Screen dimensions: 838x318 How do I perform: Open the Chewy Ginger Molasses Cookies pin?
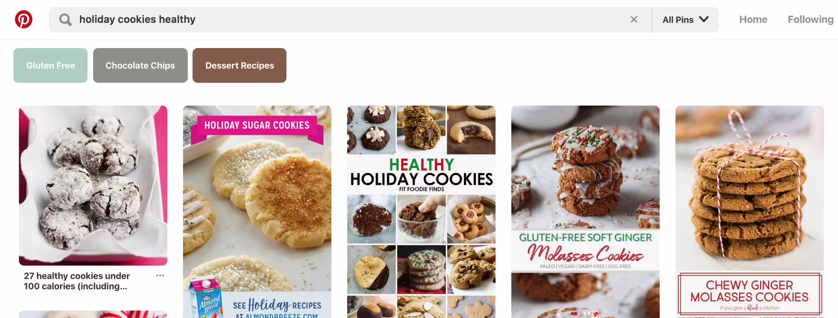point(749,212)
